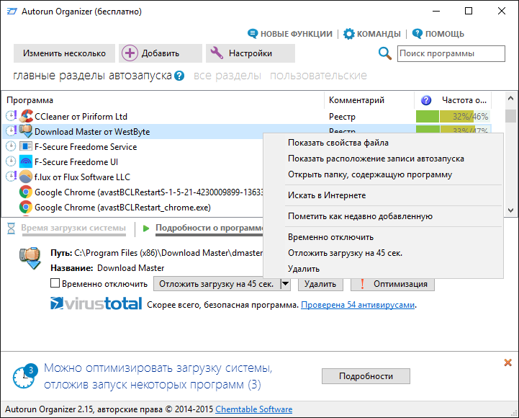Select главные разделы автозапуска tab

click(93, 76)
